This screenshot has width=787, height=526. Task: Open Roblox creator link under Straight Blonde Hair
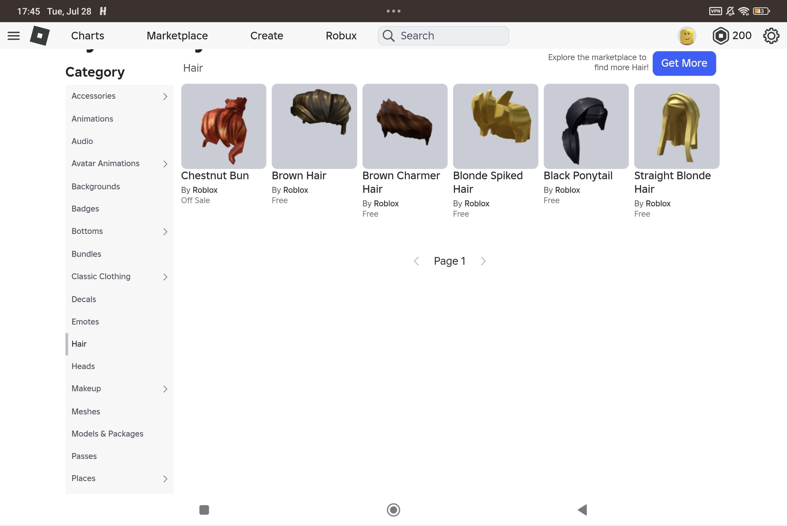[658, 204]
